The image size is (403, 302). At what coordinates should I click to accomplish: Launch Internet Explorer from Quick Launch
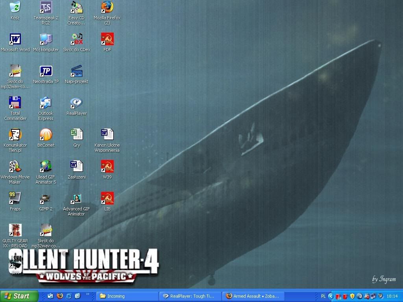point(68,296)
